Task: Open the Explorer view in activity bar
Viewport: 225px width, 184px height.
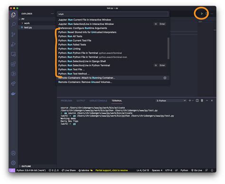Action: pos(13,15)
